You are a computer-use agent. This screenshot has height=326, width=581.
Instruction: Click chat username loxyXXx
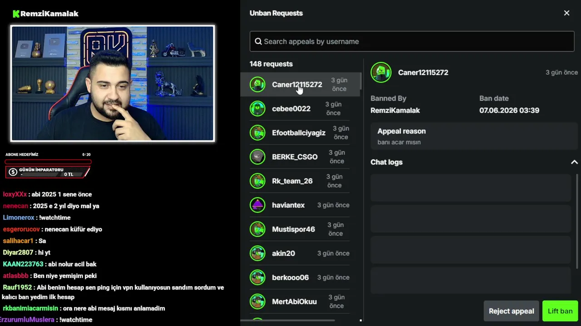click(15, 194)
